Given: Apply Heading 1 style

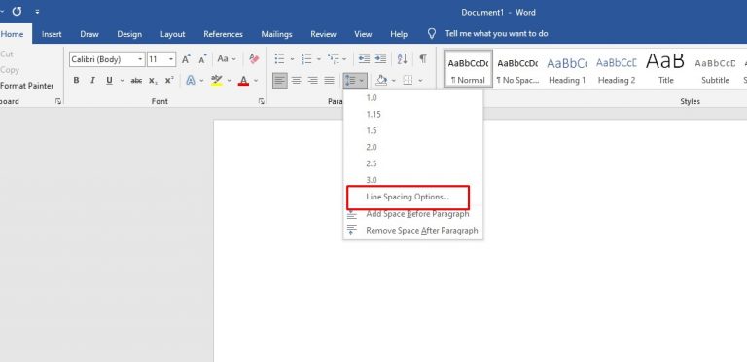Looking at the screenshot, I should (x=567, y=69).
